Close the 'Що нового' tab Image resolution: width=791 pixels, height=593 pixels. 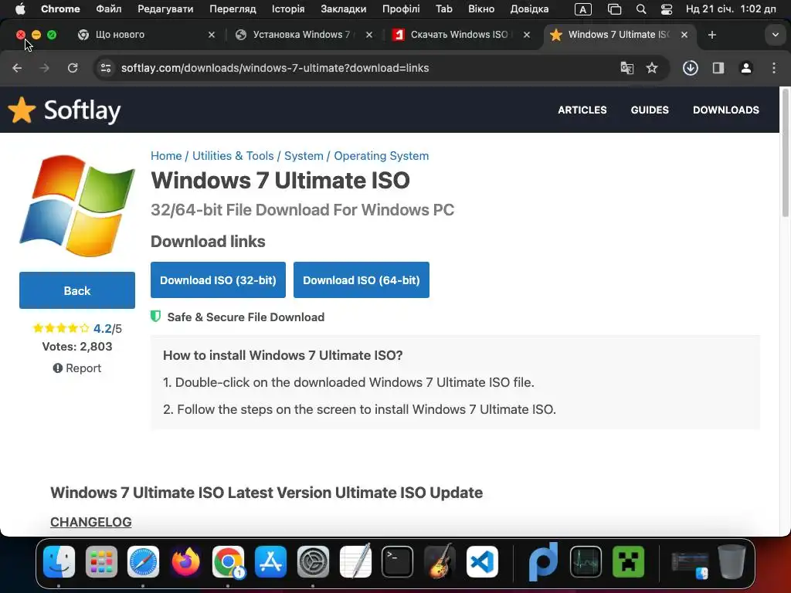(x=212, y=35)
